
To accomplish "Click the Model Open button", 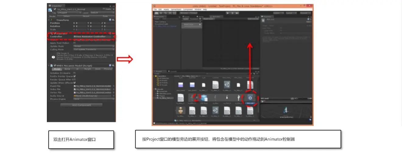I will click(105, 16).
